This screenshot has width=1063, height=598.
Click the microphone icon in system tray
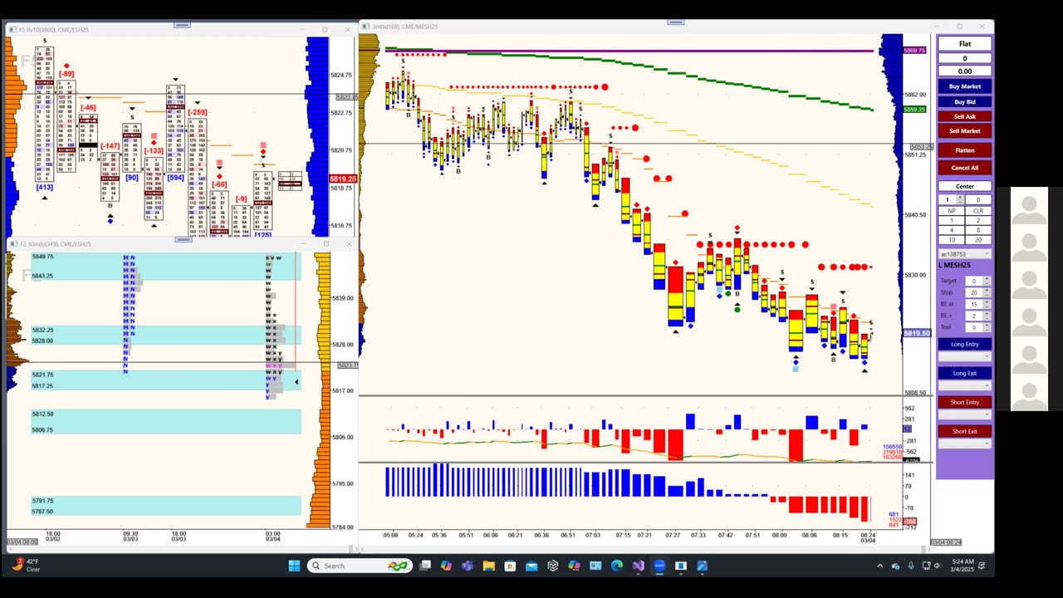(x=911, y=566)
